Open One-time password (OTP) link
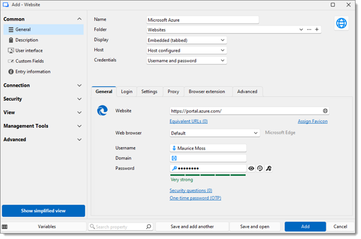Screen dimensions: 361x239 coord(195,198)
